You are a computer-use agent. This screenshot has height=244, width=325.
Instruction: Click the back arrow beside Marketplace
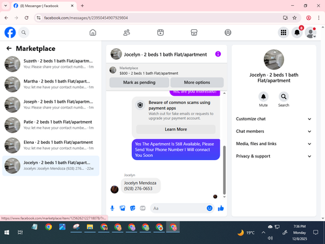(x=9, y=48)
